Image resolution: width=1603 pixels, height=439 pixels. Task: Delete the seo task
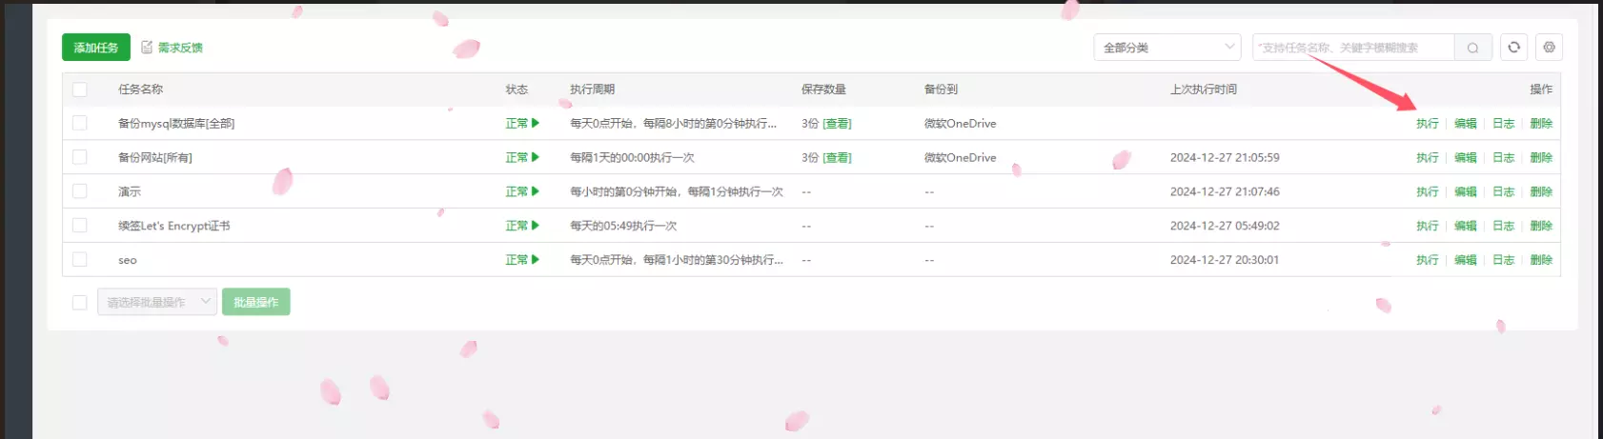(x=1541, y=260)
